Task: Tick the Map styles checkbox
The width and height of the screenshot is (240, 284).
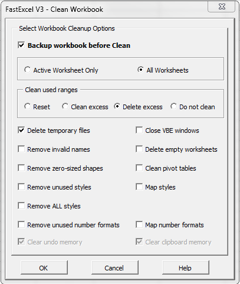Action: (139, 187)
